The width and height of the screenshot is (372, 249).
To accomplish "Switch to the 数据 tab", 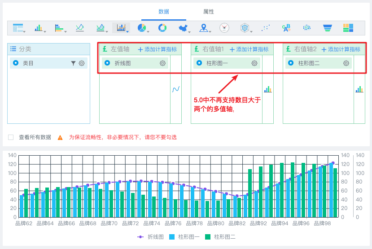I will [164, 12].
